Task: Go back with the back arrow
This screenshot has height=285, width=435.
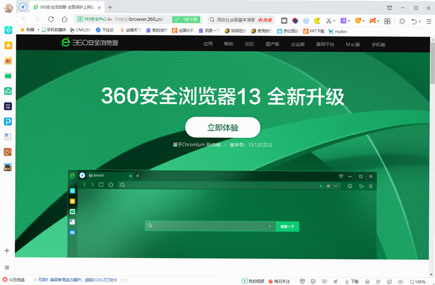Action: point(23,19)
